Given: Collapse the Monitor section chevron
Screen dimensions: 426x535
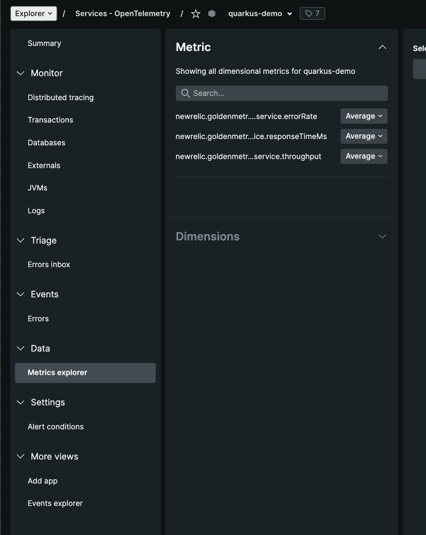Looking at the screenshot, I should [x=20, y=73].
